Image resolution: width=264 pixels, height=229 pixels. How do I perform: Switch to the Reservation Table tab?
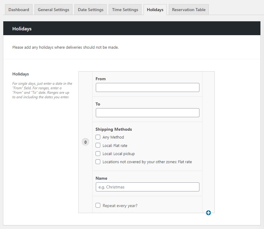[x=189, y=10]
